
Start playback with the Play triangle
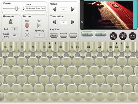pyautogui.click(x=39, y=25)
